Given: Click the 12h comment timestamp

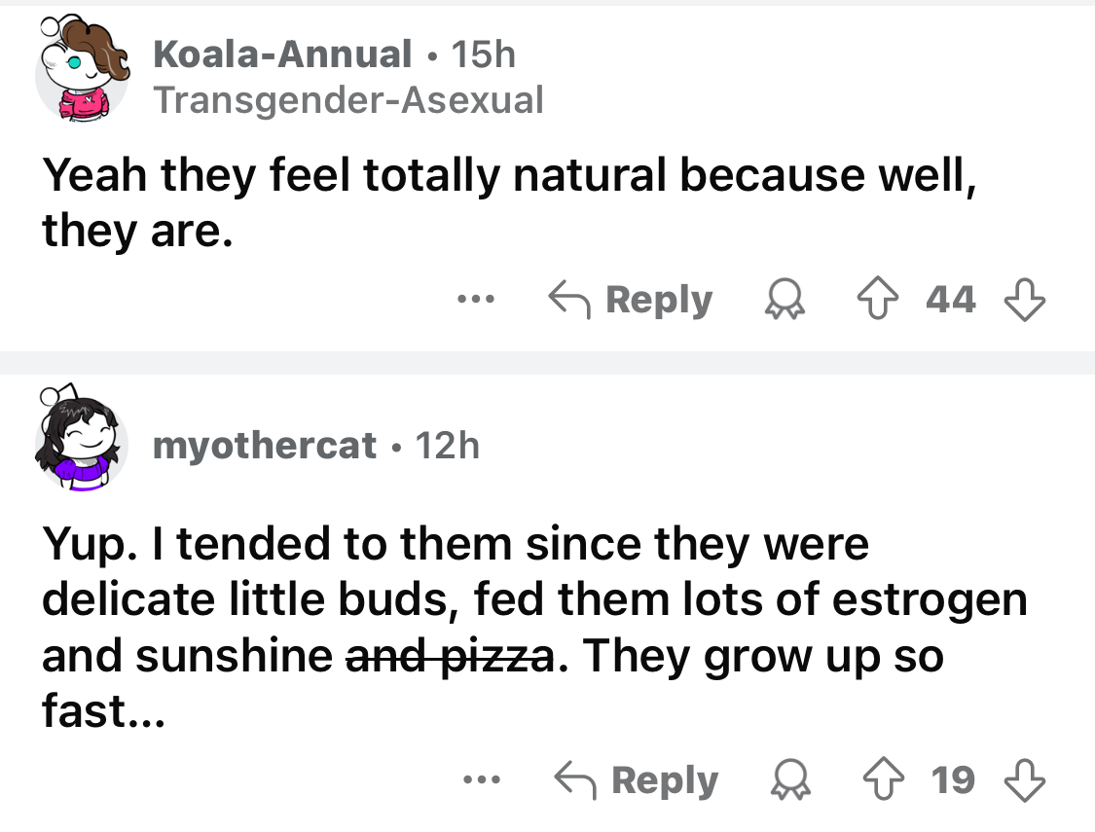Looking at the screenshot, I should (x=448, y=446).
